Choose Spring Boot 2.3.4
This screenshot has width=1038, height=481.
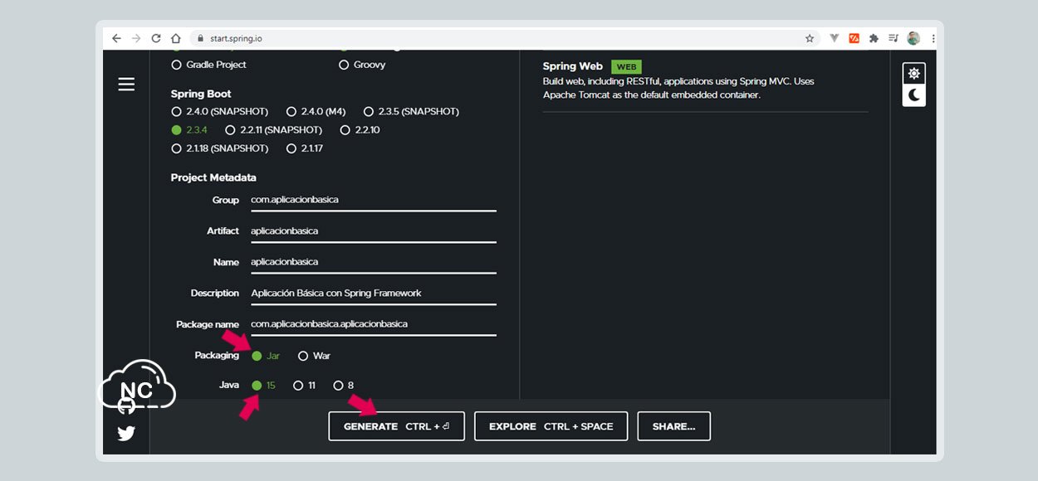pos(189,130)
